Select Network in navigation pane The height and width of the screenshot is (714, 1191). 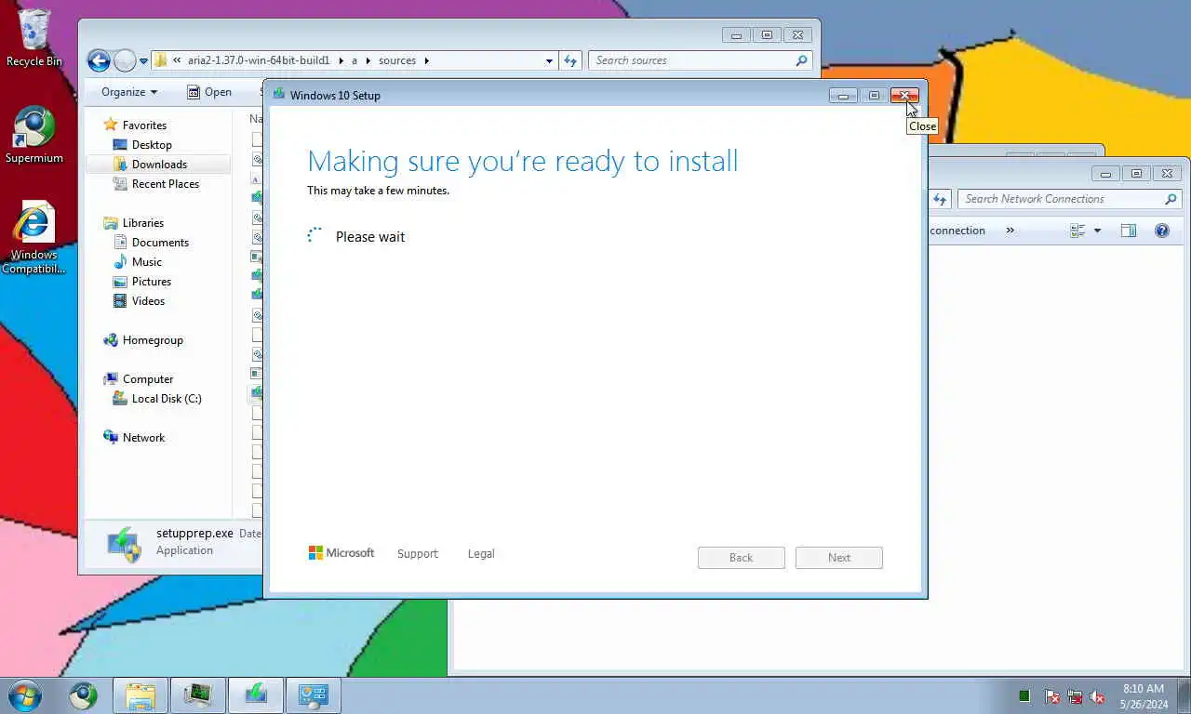click(143, 437)
